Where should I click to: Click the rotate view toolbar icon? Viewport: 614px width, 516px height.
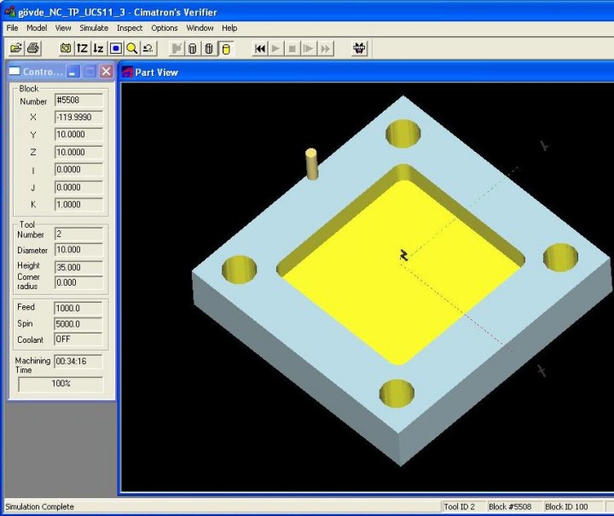(148, 49)
